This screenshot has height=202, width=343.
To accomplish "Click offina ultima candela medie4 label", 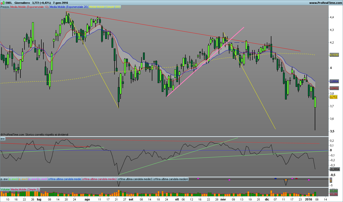I will (171, 179).
